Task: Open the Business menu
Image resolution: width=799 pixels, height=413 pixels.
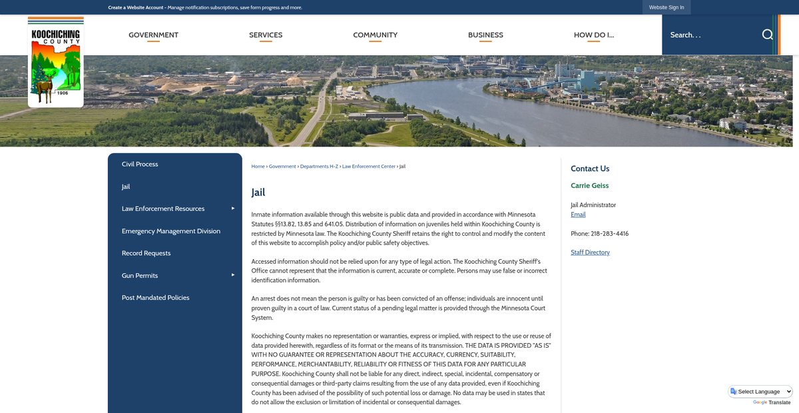Action: click(485, 35)
